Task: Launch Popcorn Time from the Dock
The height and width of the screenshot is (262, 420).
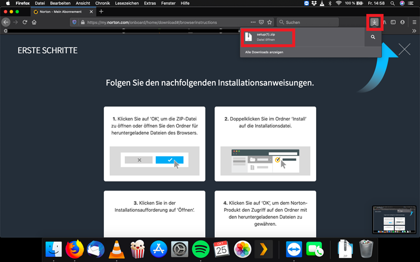Action: (x=138, y=249)
